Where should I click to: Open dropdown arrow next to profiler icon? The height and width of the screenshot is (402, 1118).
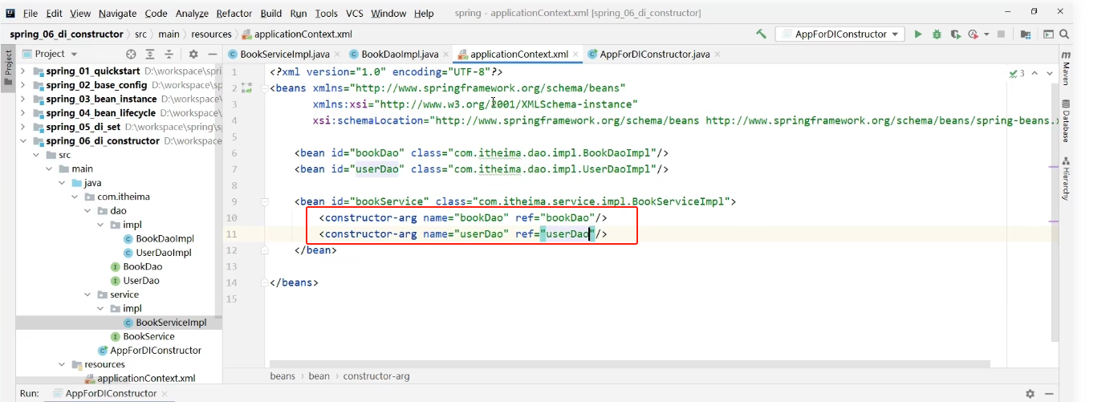point(985,35)
